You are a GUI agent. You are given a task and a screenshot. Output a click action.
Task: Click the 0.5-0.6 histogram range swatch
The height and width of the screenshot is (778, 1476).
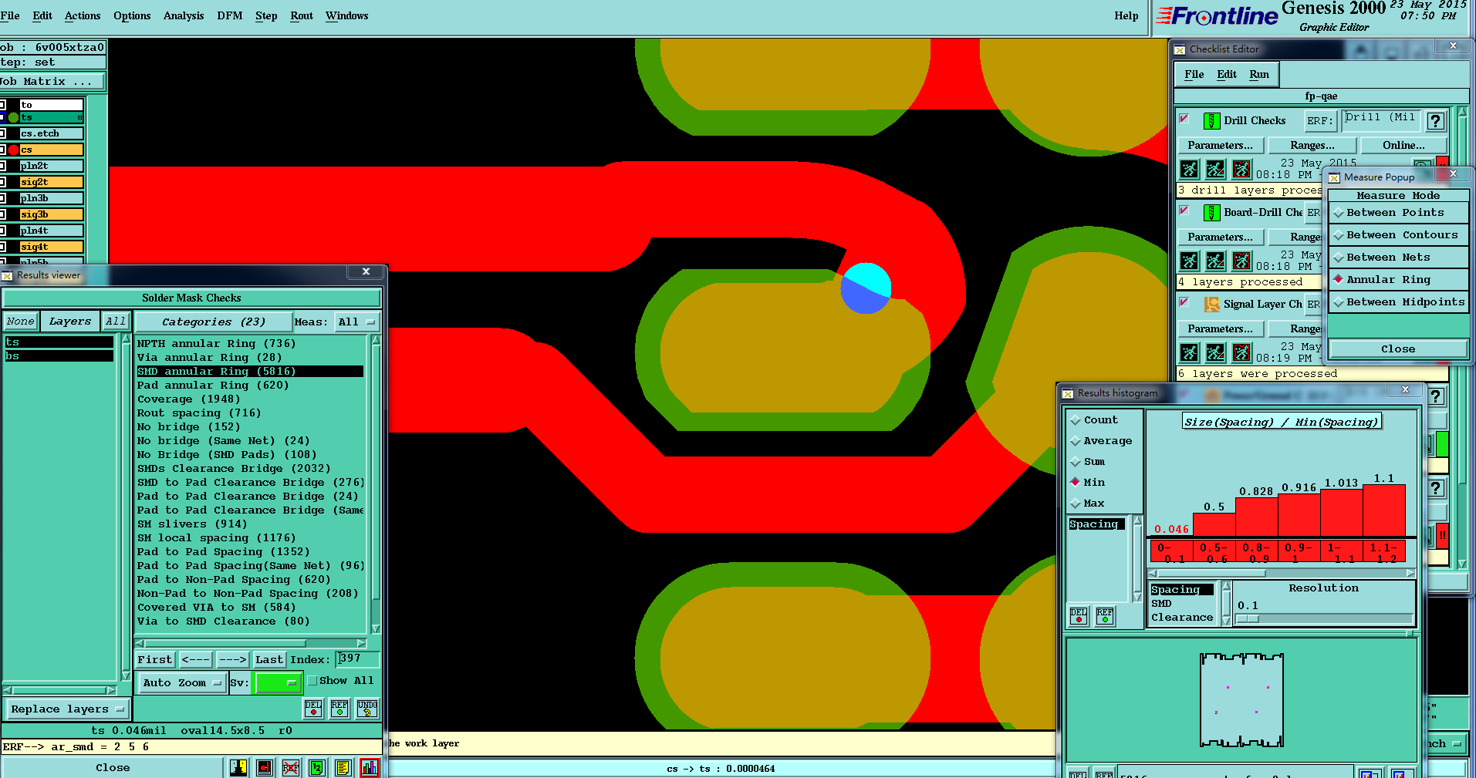pos(1214,551)
